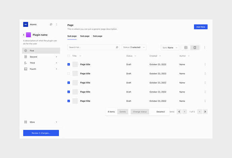Open the Sort: Name dropdown

(x=170, y=48)
